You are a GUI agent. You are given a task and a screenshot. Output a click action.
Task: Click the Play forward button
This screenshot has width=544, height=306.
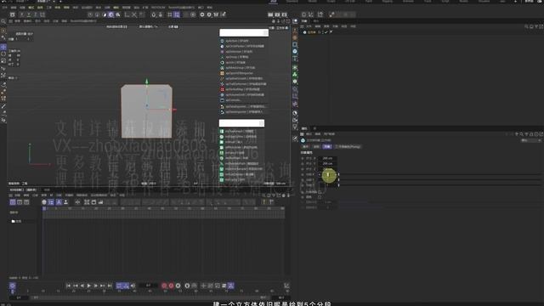[x=88, y=286]
